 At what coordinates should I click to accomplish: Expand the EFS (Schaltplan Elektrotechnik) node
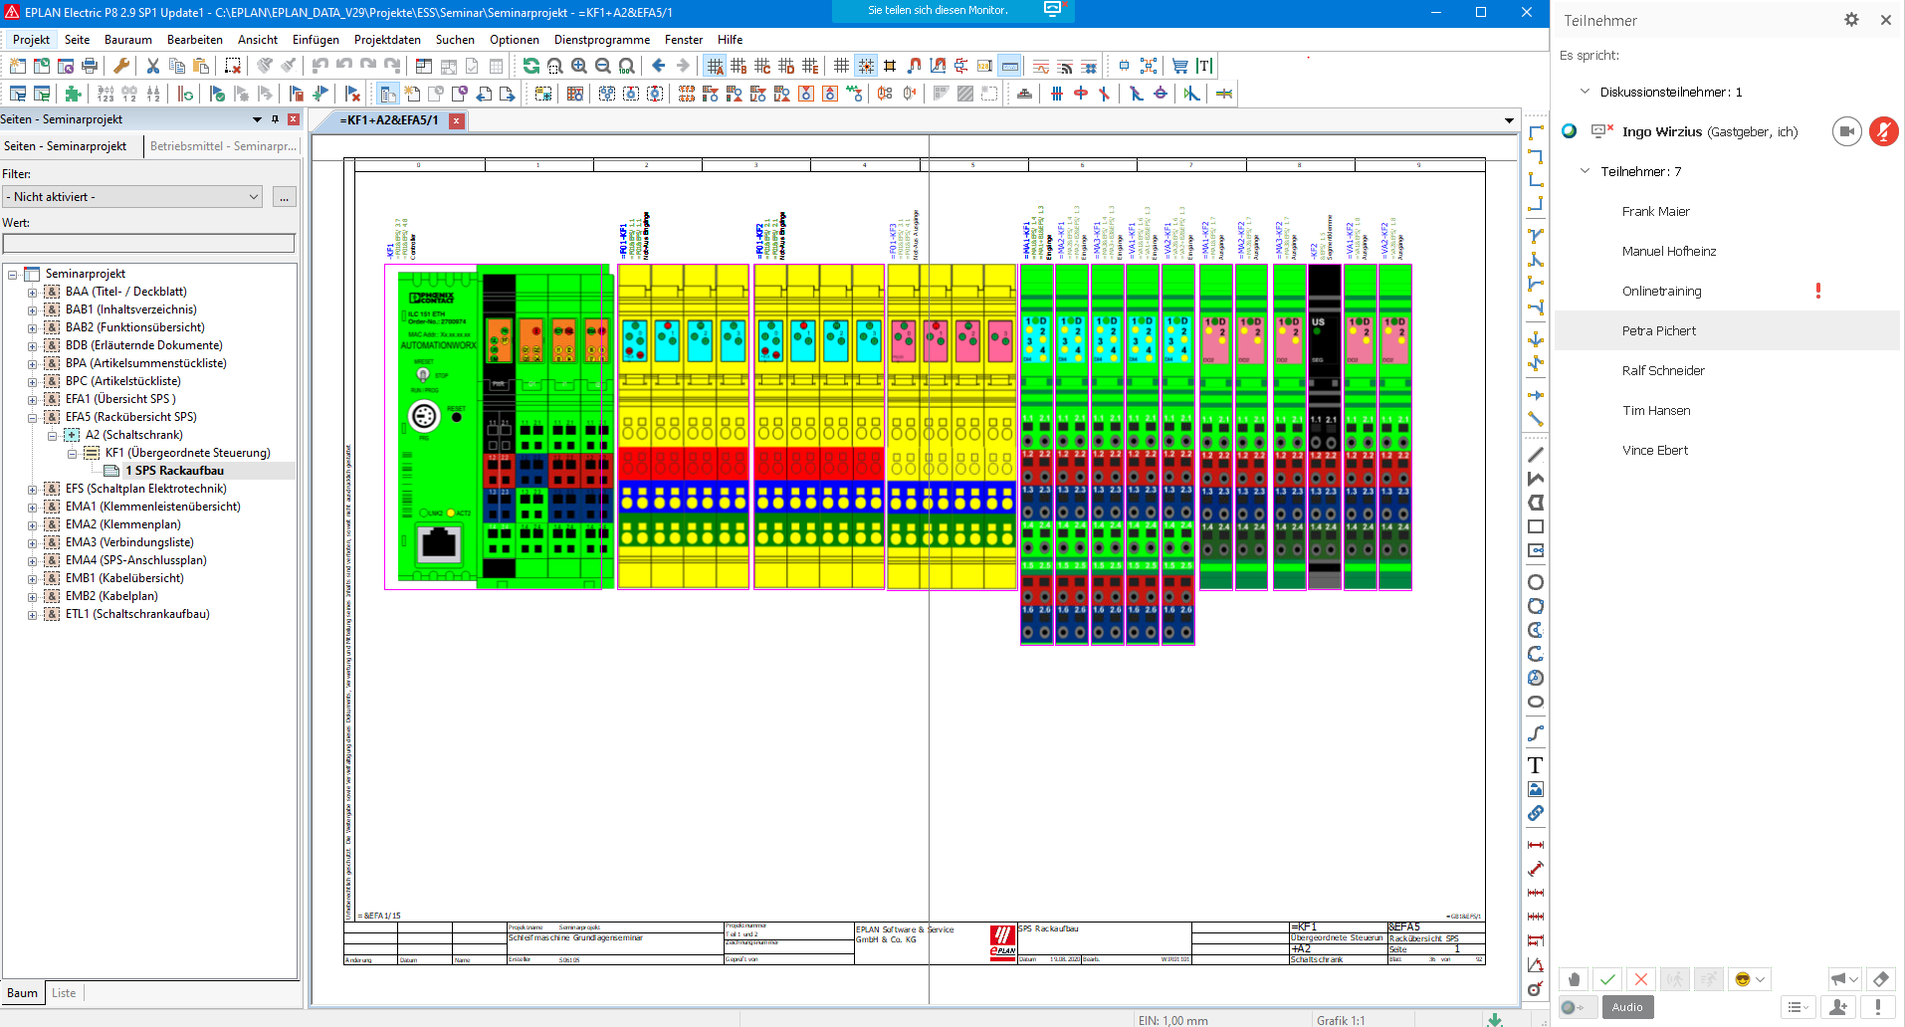(31, 488)
